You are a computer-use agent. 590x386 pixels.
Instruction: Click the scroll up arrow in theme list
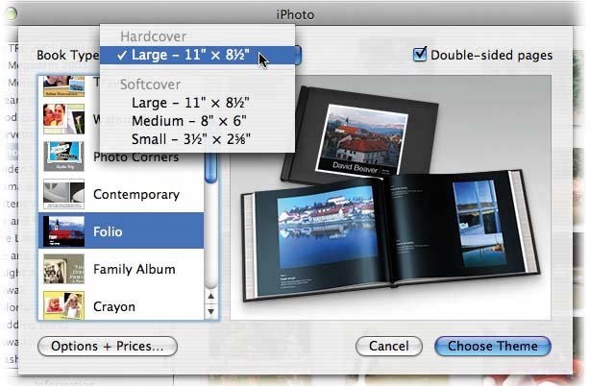(211, 298)
